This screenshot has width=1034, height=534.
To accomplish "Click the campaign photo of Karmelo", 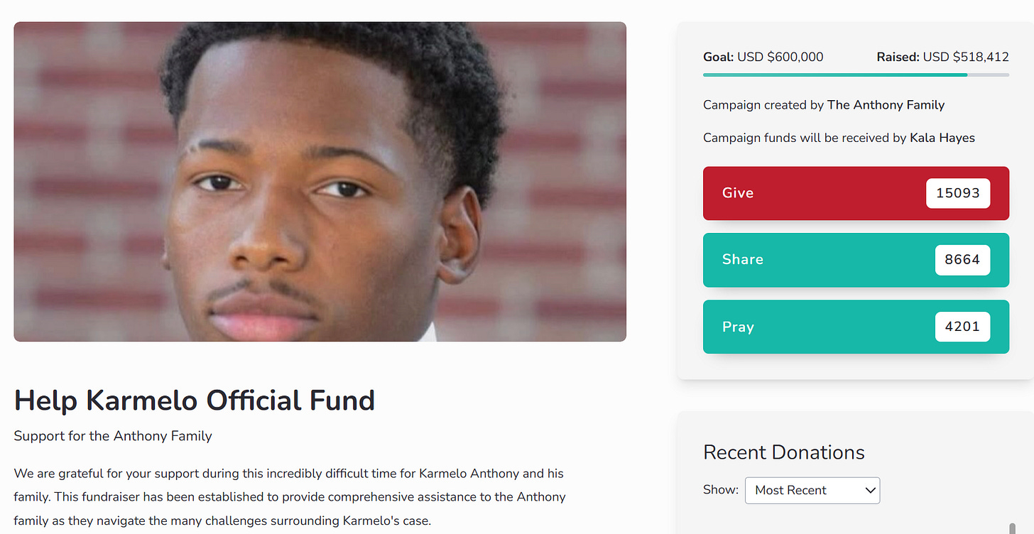I will pos(320,182).
